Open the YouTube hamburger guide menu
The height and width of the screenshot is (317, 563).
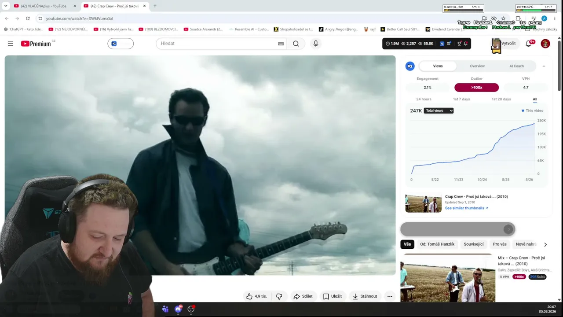pyautogui.click(x=11, y=44)
